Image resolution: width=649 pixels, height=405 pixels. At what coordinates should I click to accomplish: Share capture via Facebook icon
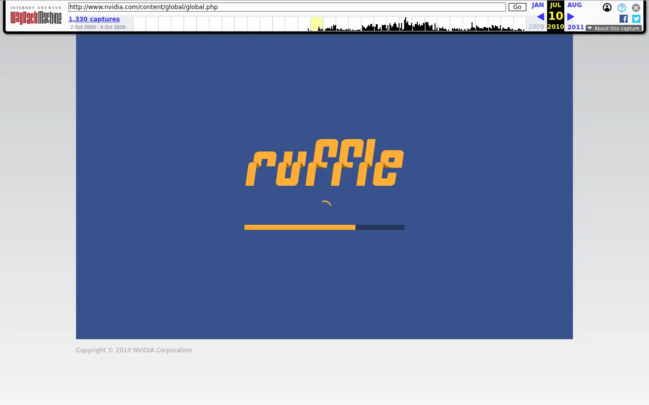(x=623, y=19)
